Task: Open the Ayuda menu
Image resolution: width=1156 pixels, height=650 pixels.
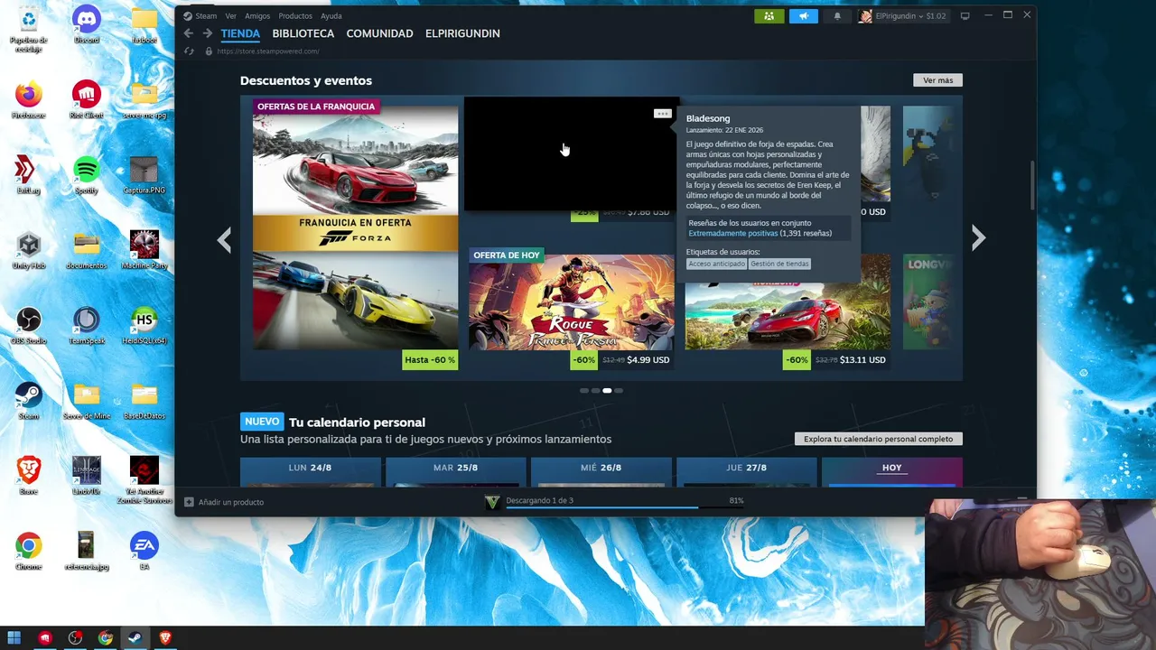Action: click(331, 16)
